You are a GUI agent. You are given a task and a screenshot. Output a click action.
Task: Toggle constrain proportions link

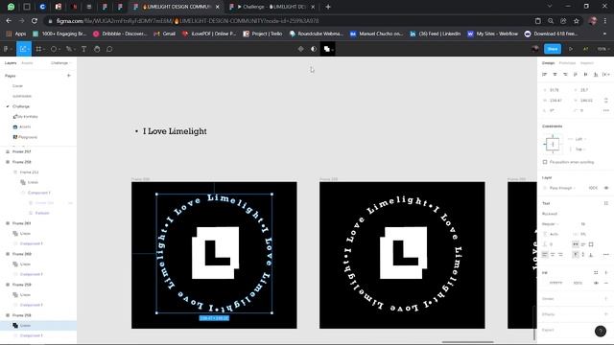tap(606, 101)
